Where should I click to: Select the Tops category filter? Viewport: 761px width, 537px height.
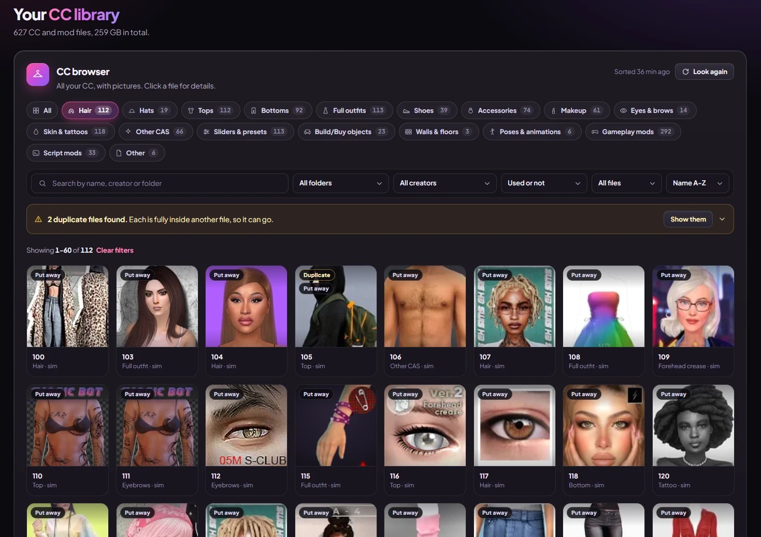pyautogui.click(x=210, y=111)
